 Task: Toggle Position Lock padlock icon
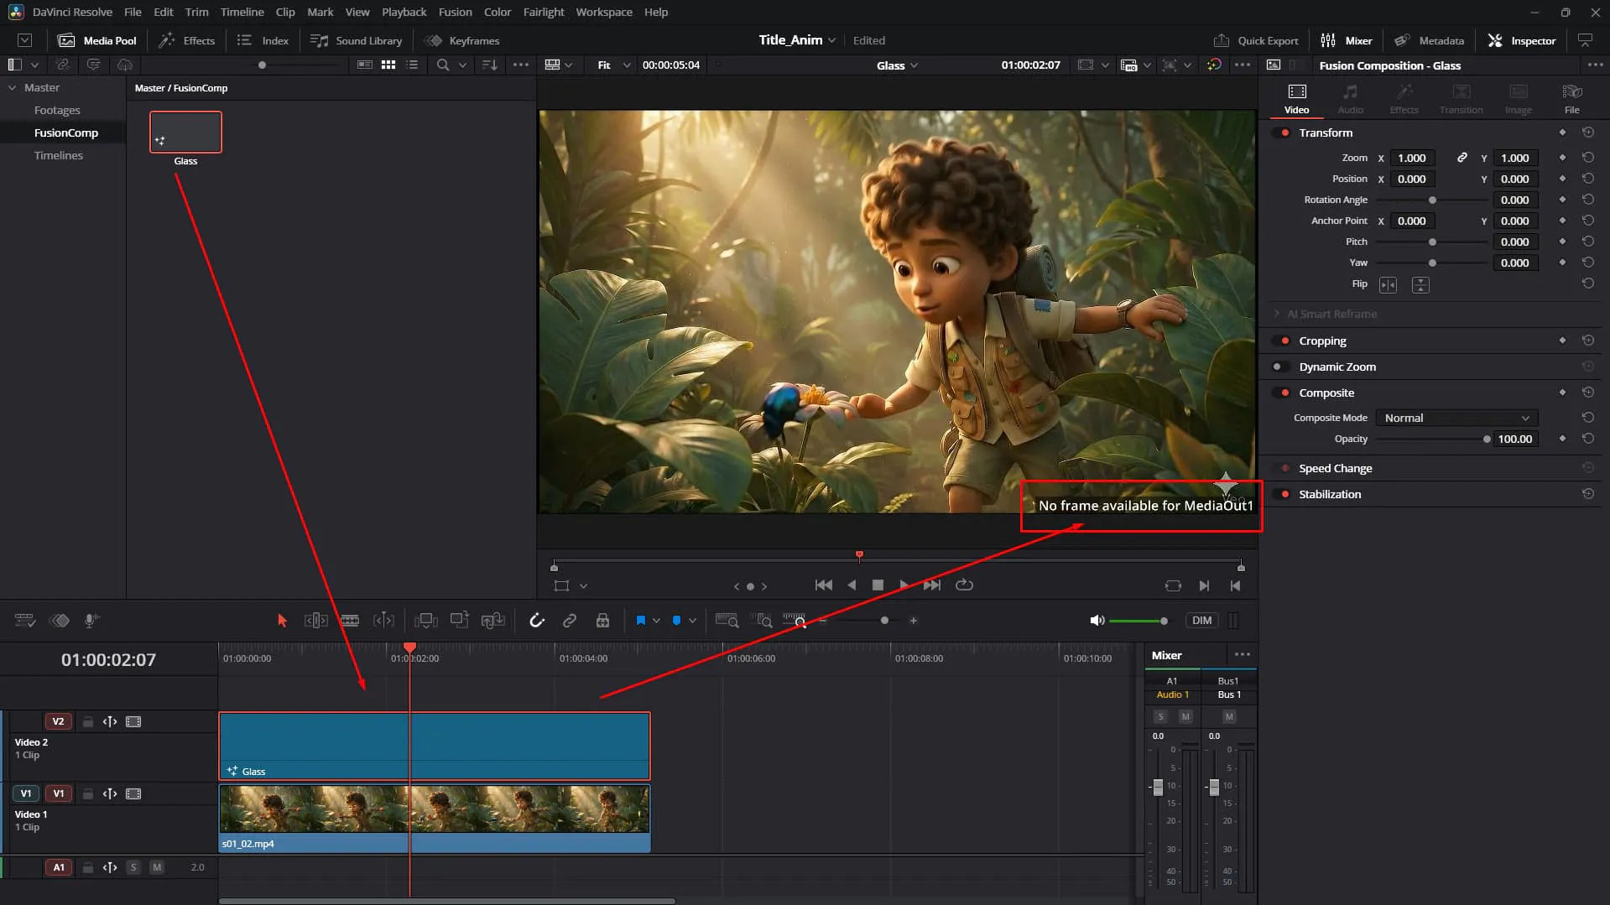pyautogui.click(x=602, y=621)
